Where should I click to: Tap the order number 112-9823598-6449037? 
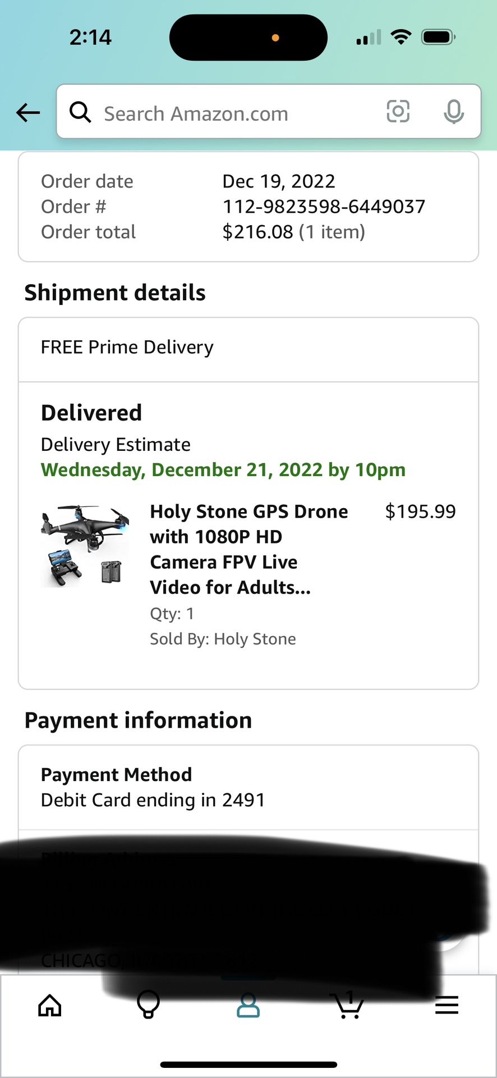(324, 207)
